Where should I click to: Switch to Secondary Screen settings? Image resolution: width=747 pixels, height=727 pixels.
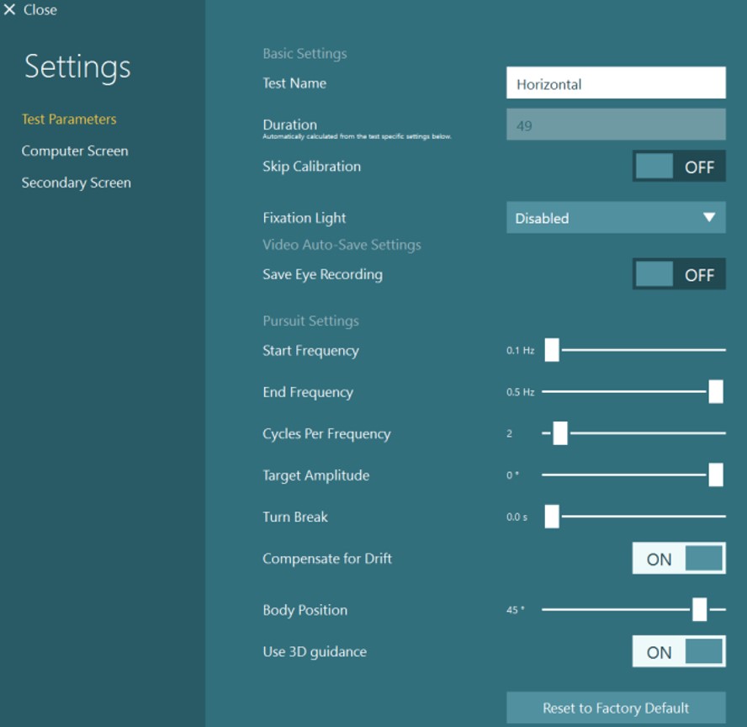click(77, 183)
